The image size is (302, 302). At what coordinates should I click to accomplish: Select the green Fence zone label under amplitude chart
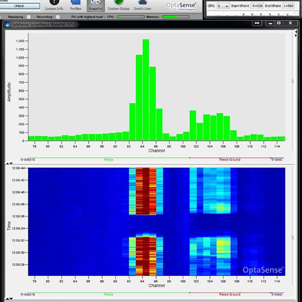coord(108,160)
